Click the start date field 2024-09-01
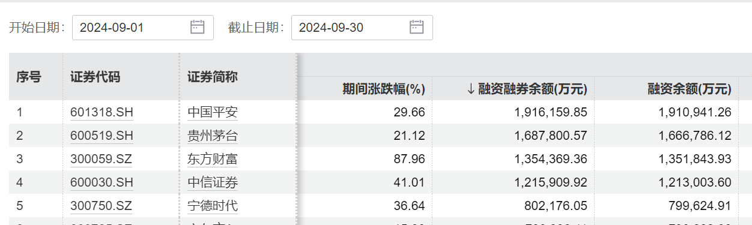The width and height of the screenshot is (752, 225). click(143, 27)
